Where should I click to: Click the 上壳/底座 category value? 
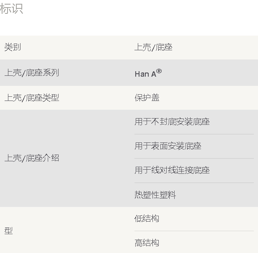click(153, 47)
